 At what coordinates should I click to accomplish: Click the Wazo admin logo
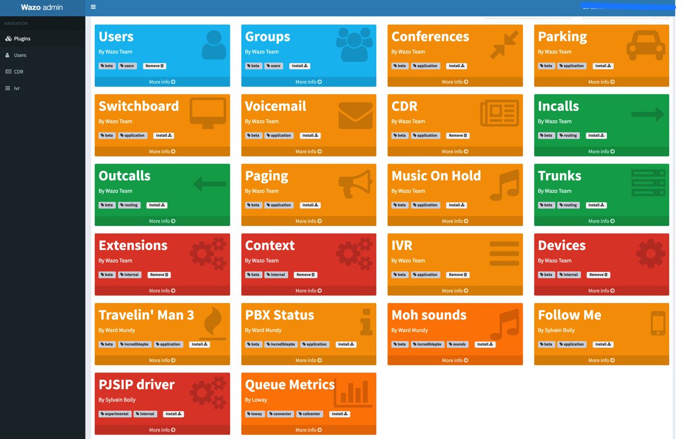[x=42, y=7]
